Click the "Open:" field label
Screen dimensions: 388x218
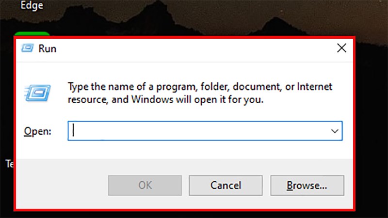pos(38,131)
